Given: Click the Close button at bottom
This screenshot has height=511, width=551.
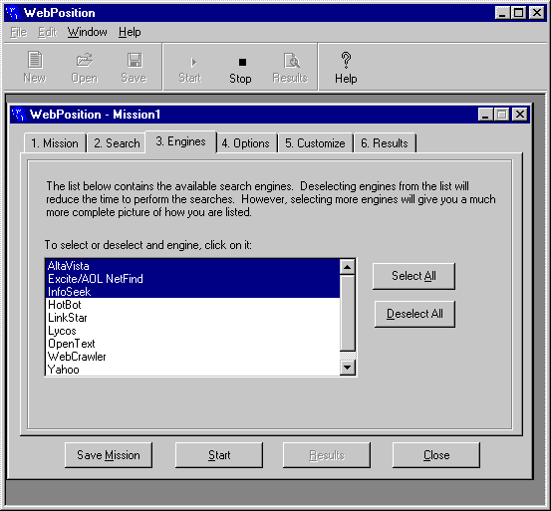Looking at the screenshot, I should point(436,455).
